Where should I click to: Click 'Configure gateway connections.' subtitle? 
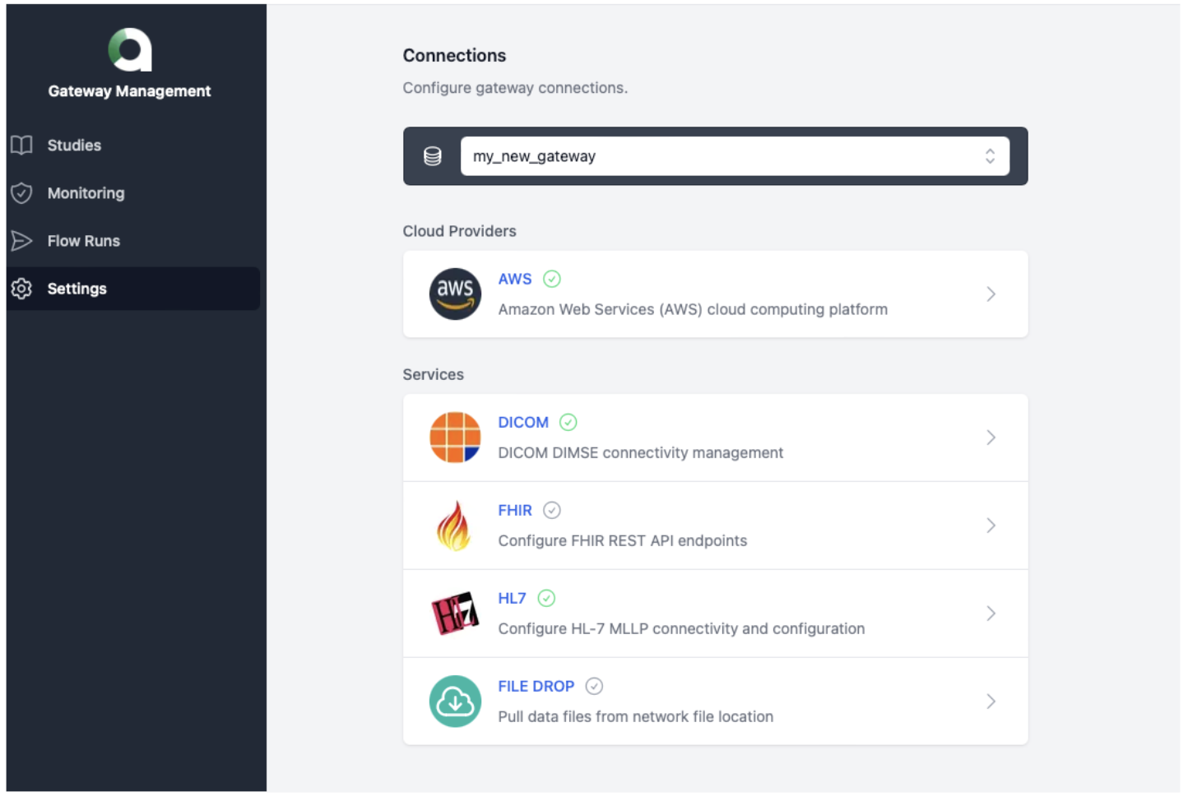tap(515, 88)
